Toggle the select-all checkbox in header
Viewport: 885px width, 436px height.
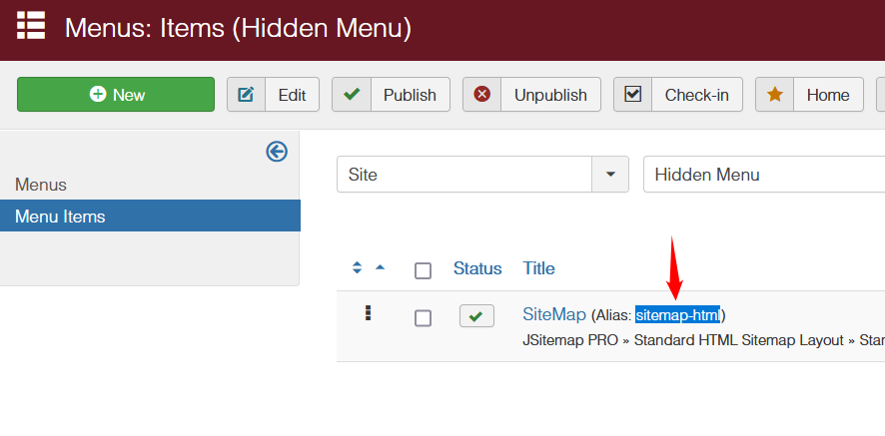click(423, 270)
